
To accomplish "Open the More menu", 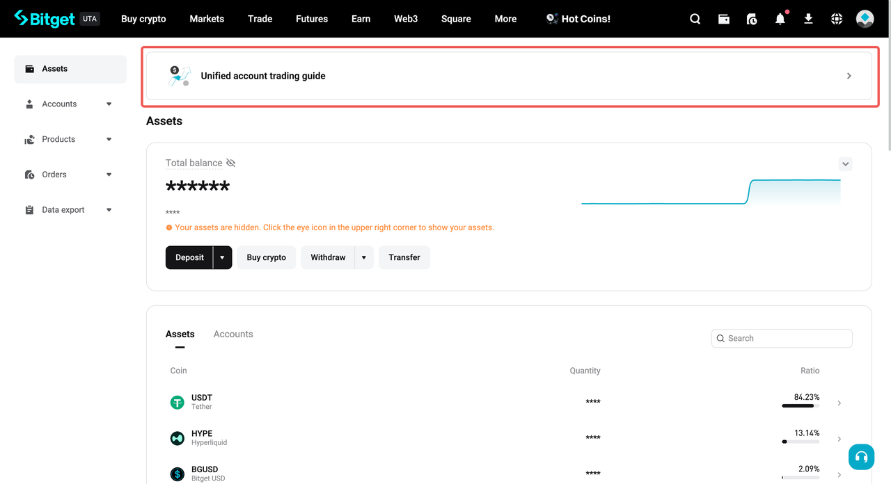I will 505,19.
